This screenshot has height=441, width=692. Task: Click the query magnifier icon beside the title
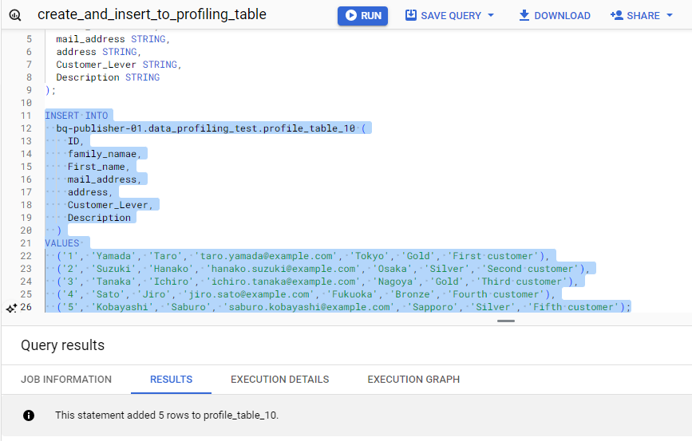[15, 15]
